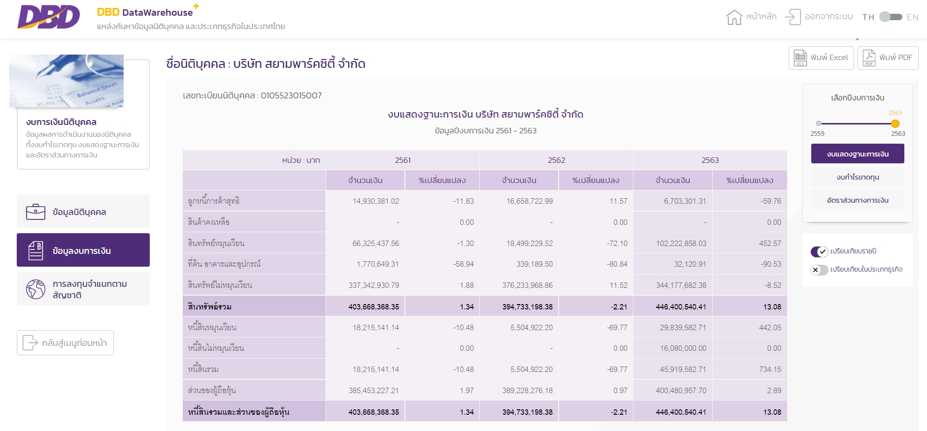Select งบแสดงฐานะการเงิน tab
The width and height of the screenshot is (927, 431).
click(858, 154)
